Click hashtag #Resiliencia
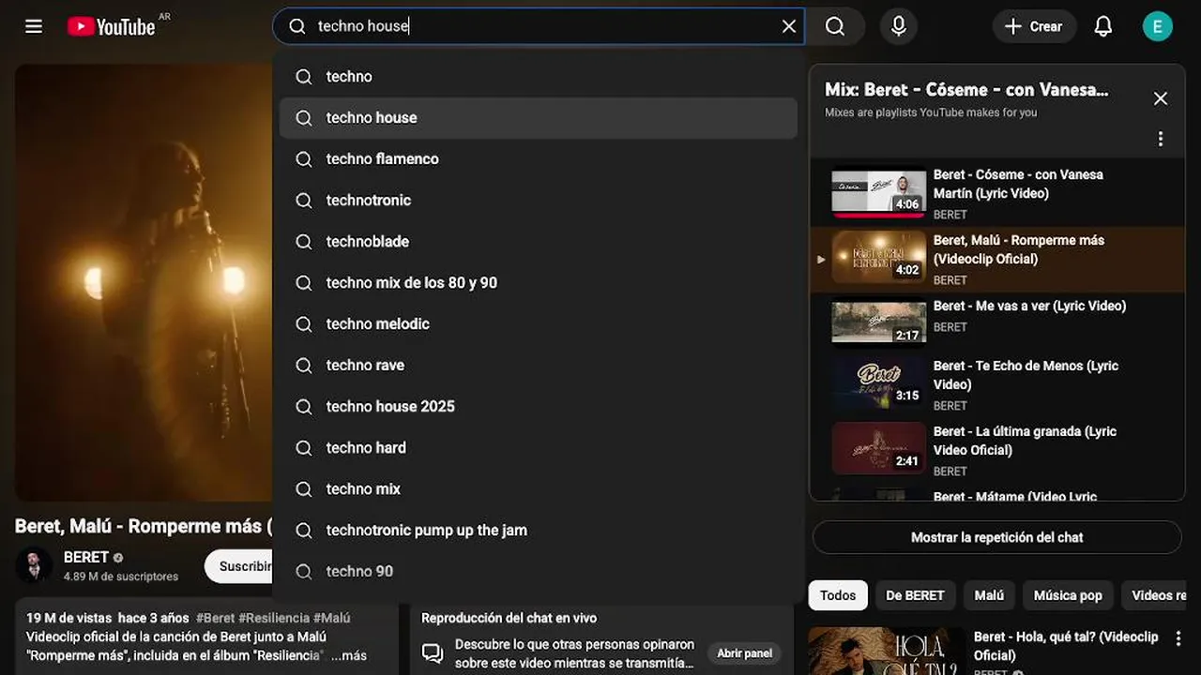The width and height of the screenshot is (1201, 675). 274,618
